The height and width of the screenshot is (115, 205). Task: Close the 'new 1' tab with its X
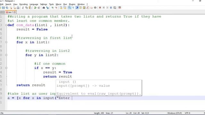14,12
